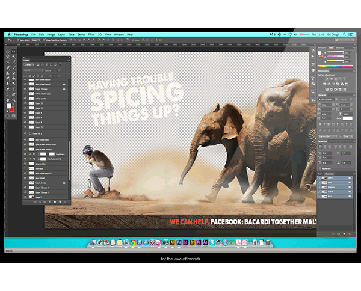Viewport: 361px width, 291px height.
Task: Toggle visibility of the Cyan channel
Action: pyautogui.click(x=319, y=182)
